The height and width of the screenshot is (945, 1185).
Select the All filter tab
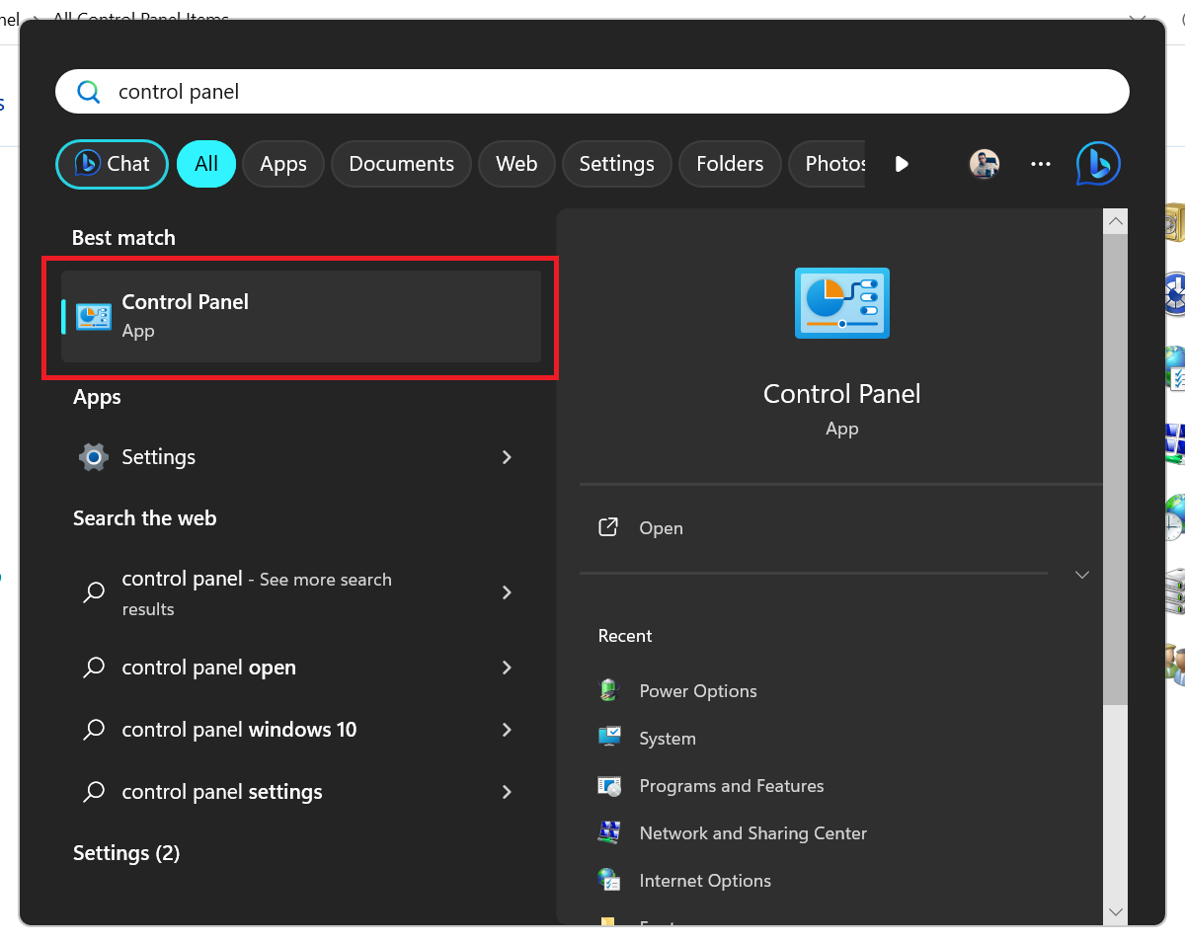[x=206, y=164]
